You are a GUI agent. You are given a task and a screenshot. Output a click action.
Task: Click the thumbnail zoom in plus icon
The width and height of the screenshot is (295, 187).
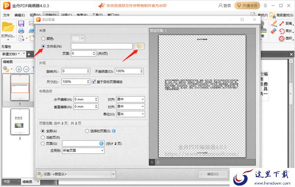pos(19,69)
